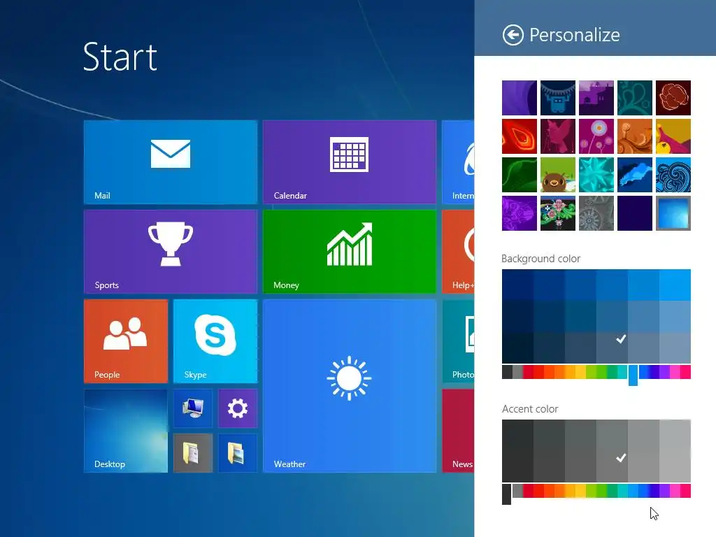Pick the plain dark navy background thumbnail
This screenshot has height=537, width=716.
point(635,213)
